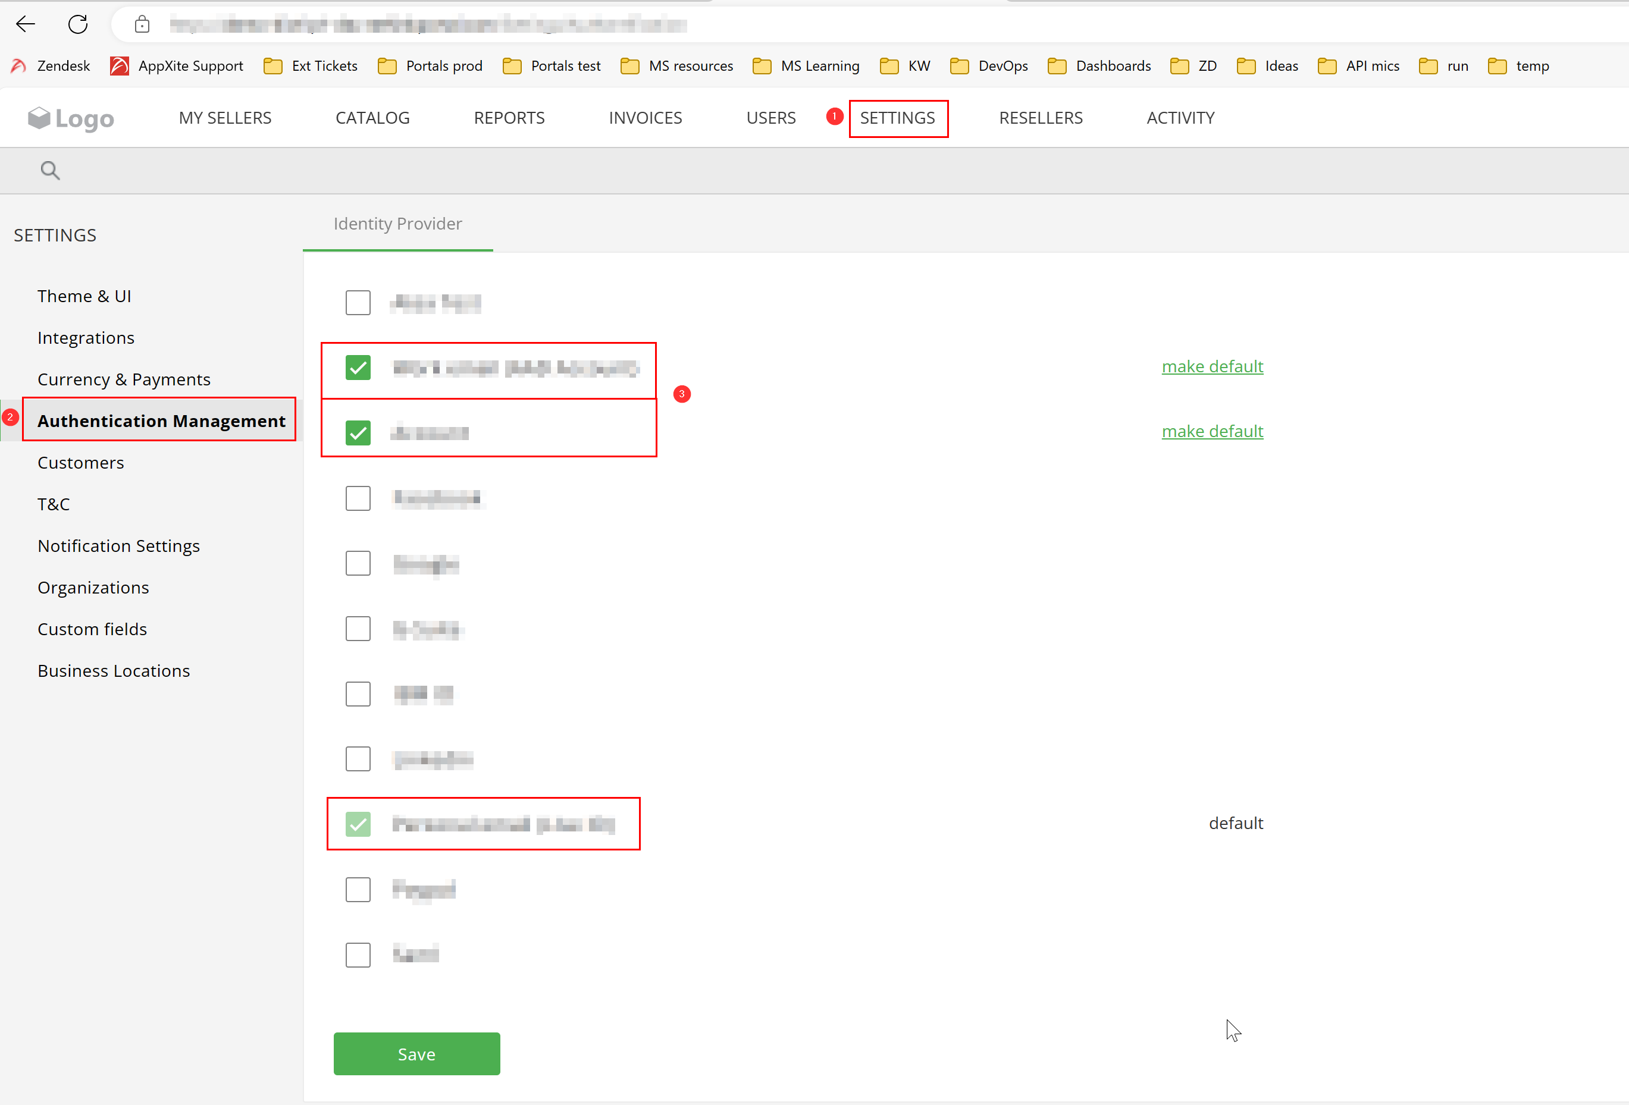
Task: Open the AppXite Support bookmark
Action: point(177,65)
